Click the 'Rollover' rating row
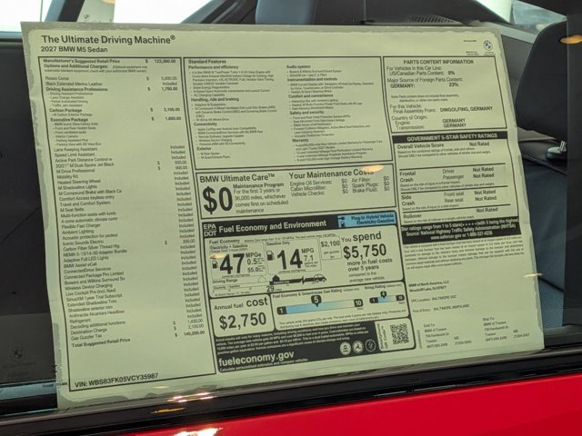Viewport: 582px width, 436px height. (455, 213)
